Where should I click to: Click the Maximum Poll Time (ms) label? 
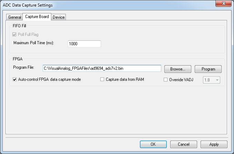(x=36, y=43)
